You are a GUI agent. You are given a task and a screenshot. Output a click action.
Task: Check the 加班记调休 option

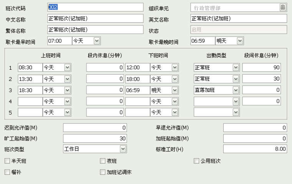pos(103,172)
